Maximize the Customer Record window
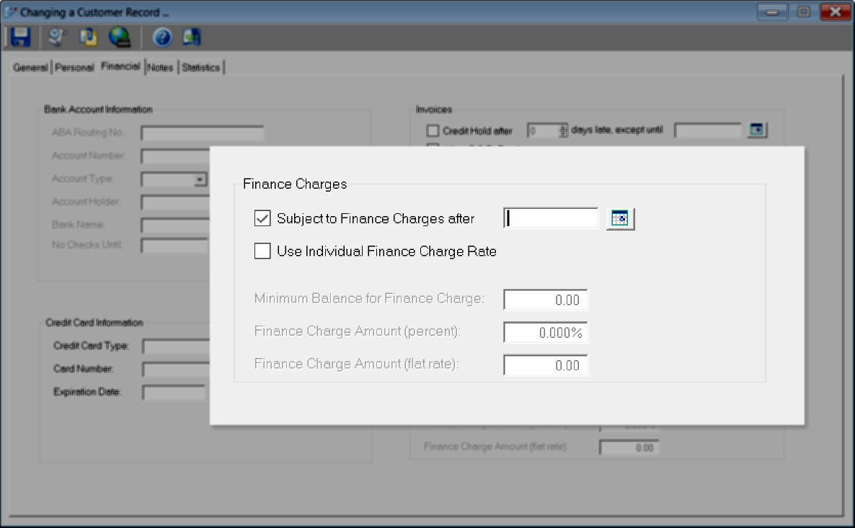Image resolution: width=855 pixels, height=528 pixels. 803,12
